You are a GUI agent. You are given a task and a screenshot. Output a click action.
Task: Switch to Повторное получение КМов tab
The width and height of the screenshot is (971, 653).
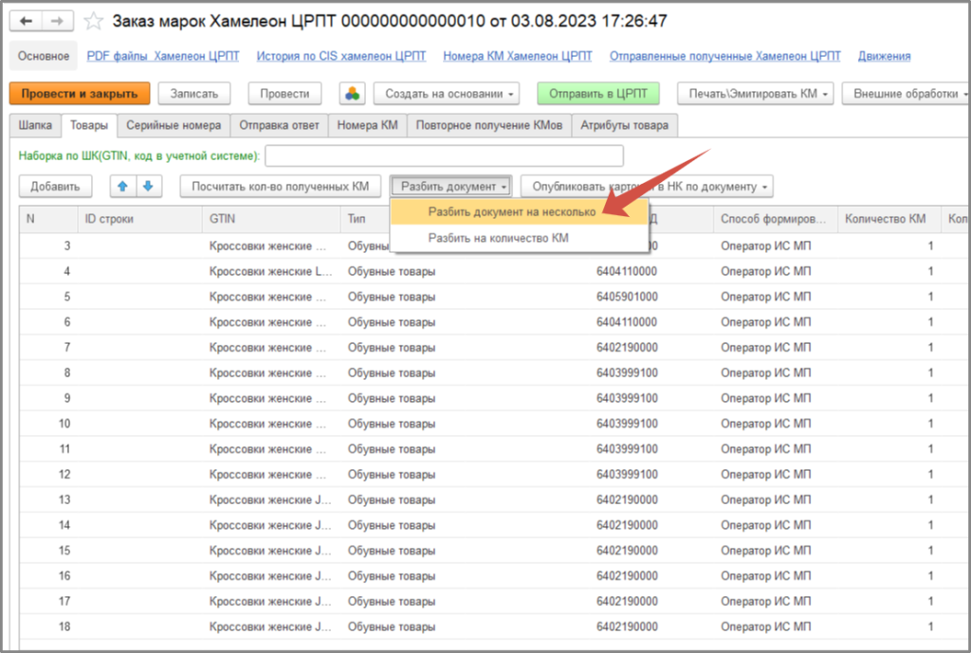tap(489, 125)
